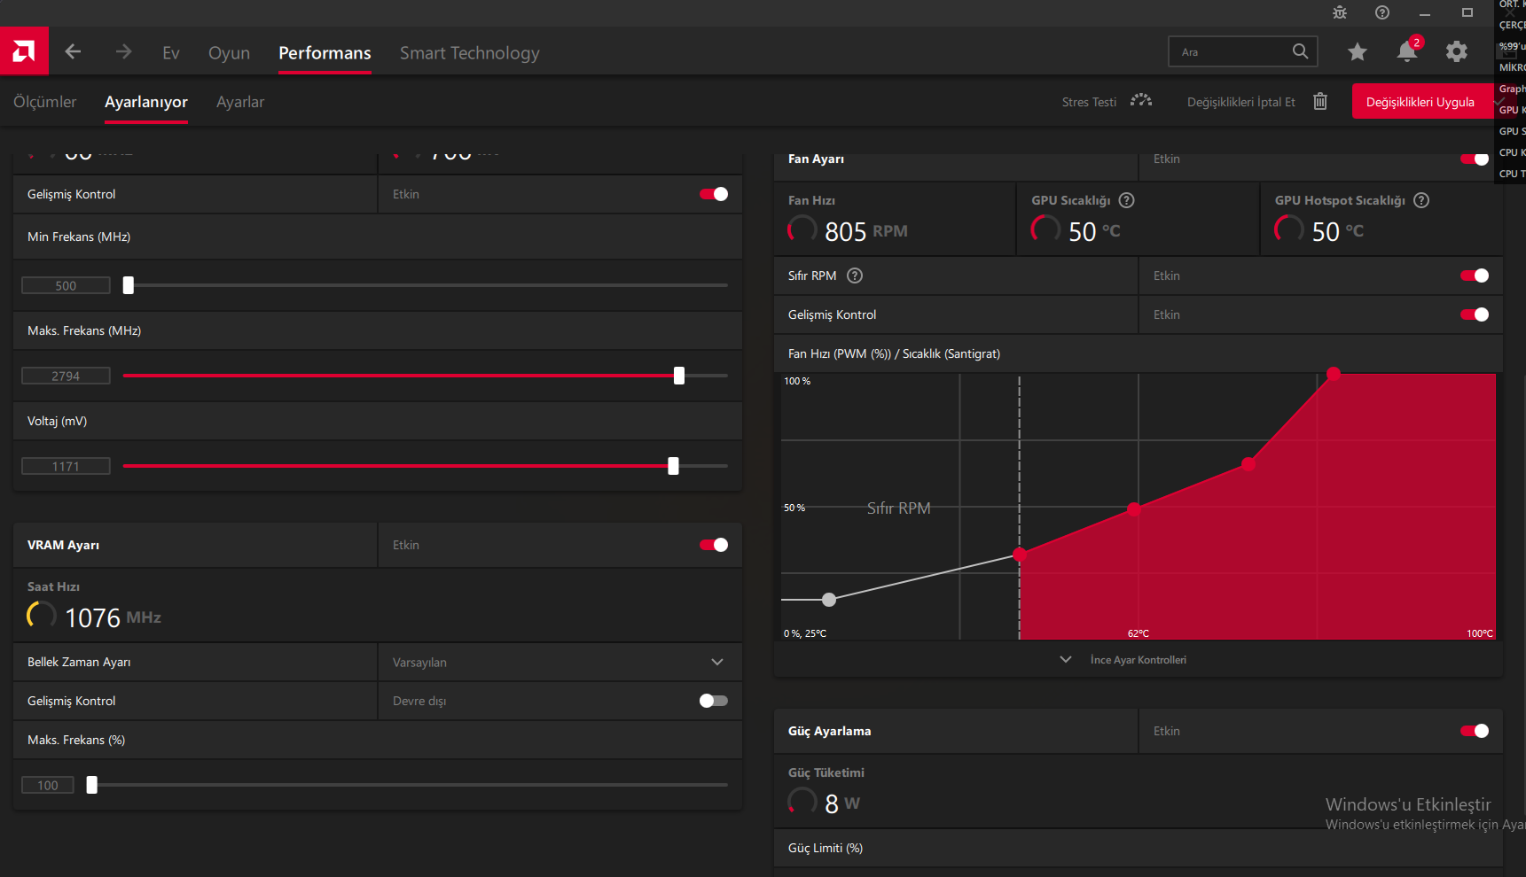Click the Maks. Frekans value field 2794
The width and height of the screenshot is (1526, 877).
pyautogui.click(x=66, y=376)
